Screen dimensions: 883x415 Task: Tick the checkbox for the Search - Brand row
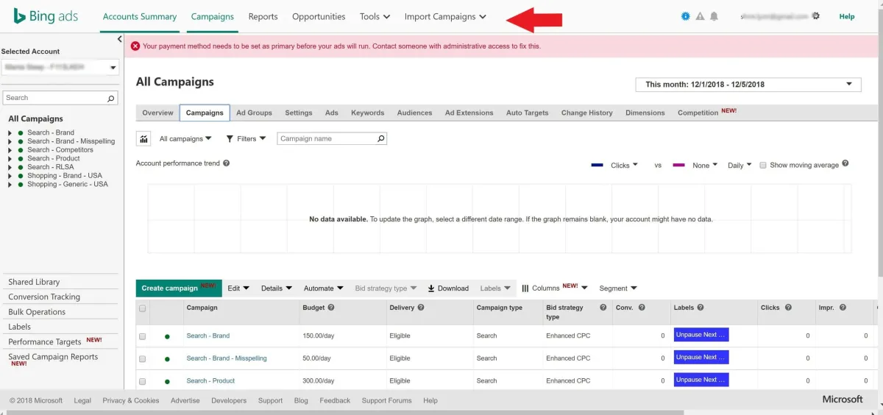click(143, 336)
